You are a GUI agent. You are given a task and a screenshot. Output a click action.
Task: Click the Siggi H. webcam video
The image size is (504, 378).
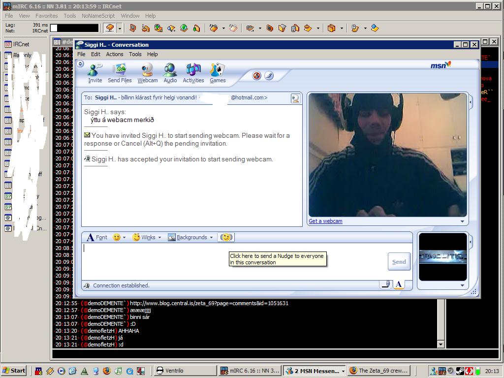(388, 155)
